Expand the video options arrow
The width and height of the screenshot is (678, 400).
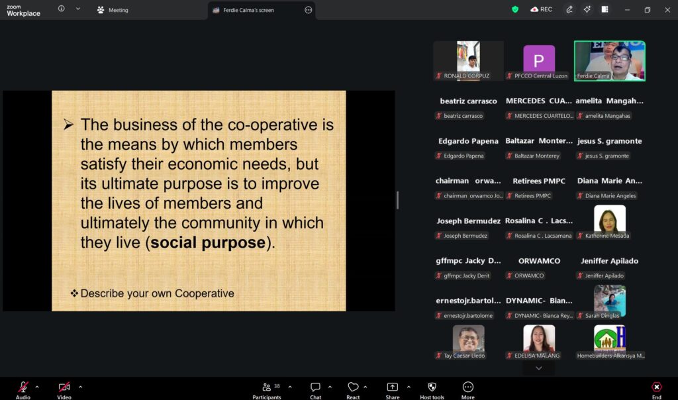coord(80,387)
